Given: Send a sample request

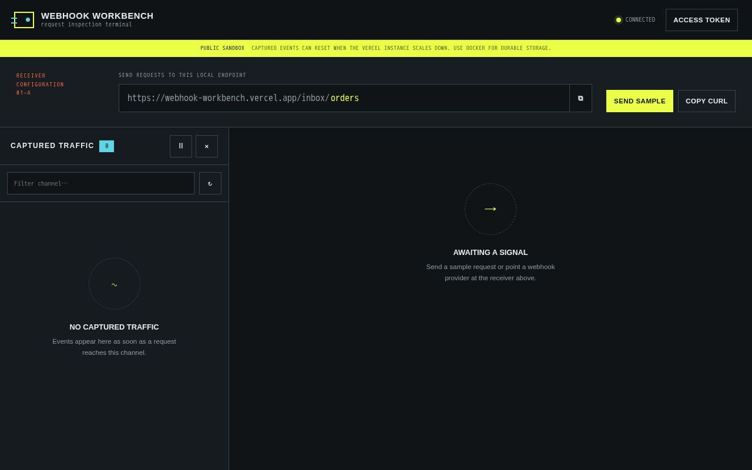Looking at the screenshot, I should click(x=640, y=101).
